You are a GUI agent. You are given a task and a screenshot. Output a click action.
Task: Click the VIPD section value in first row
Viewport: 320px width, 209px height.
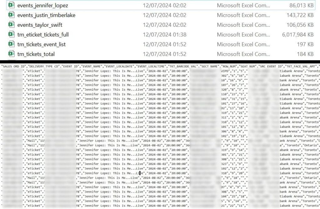pyautogui.click(x=225, y=71)
